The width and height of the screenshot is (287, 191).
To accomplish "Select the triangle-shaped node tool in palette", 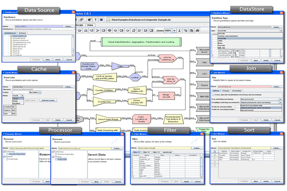I will 86,31.
